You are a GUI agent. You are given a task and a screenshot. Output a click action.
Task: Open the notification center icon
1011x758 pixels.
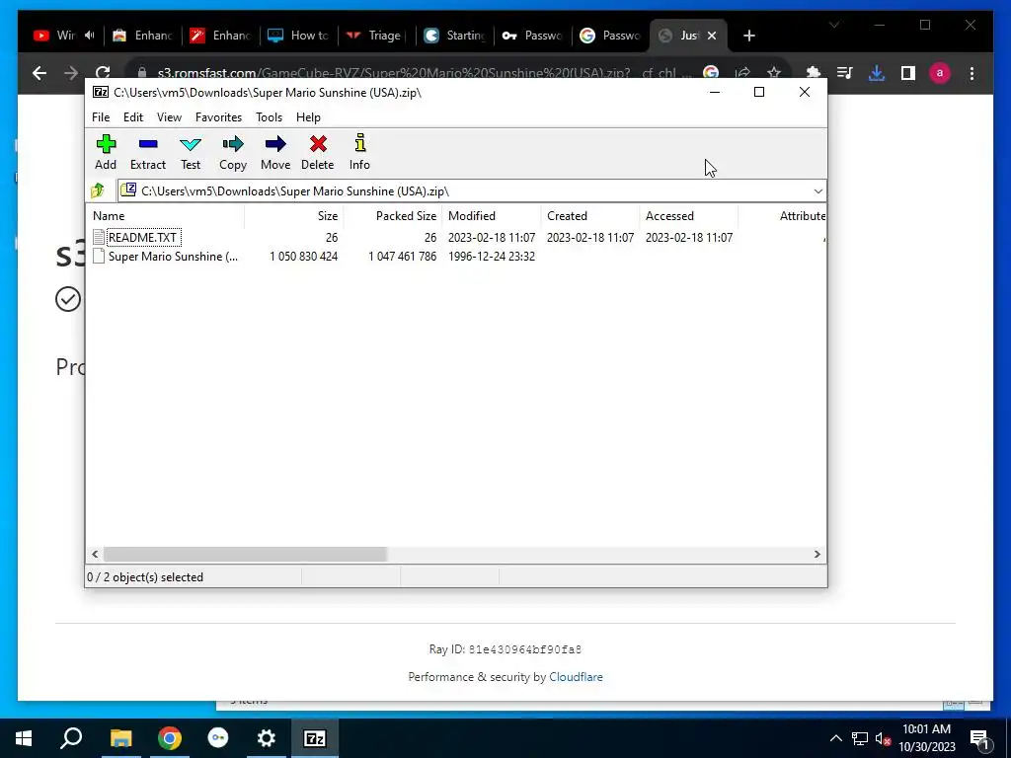coord(979,738)
